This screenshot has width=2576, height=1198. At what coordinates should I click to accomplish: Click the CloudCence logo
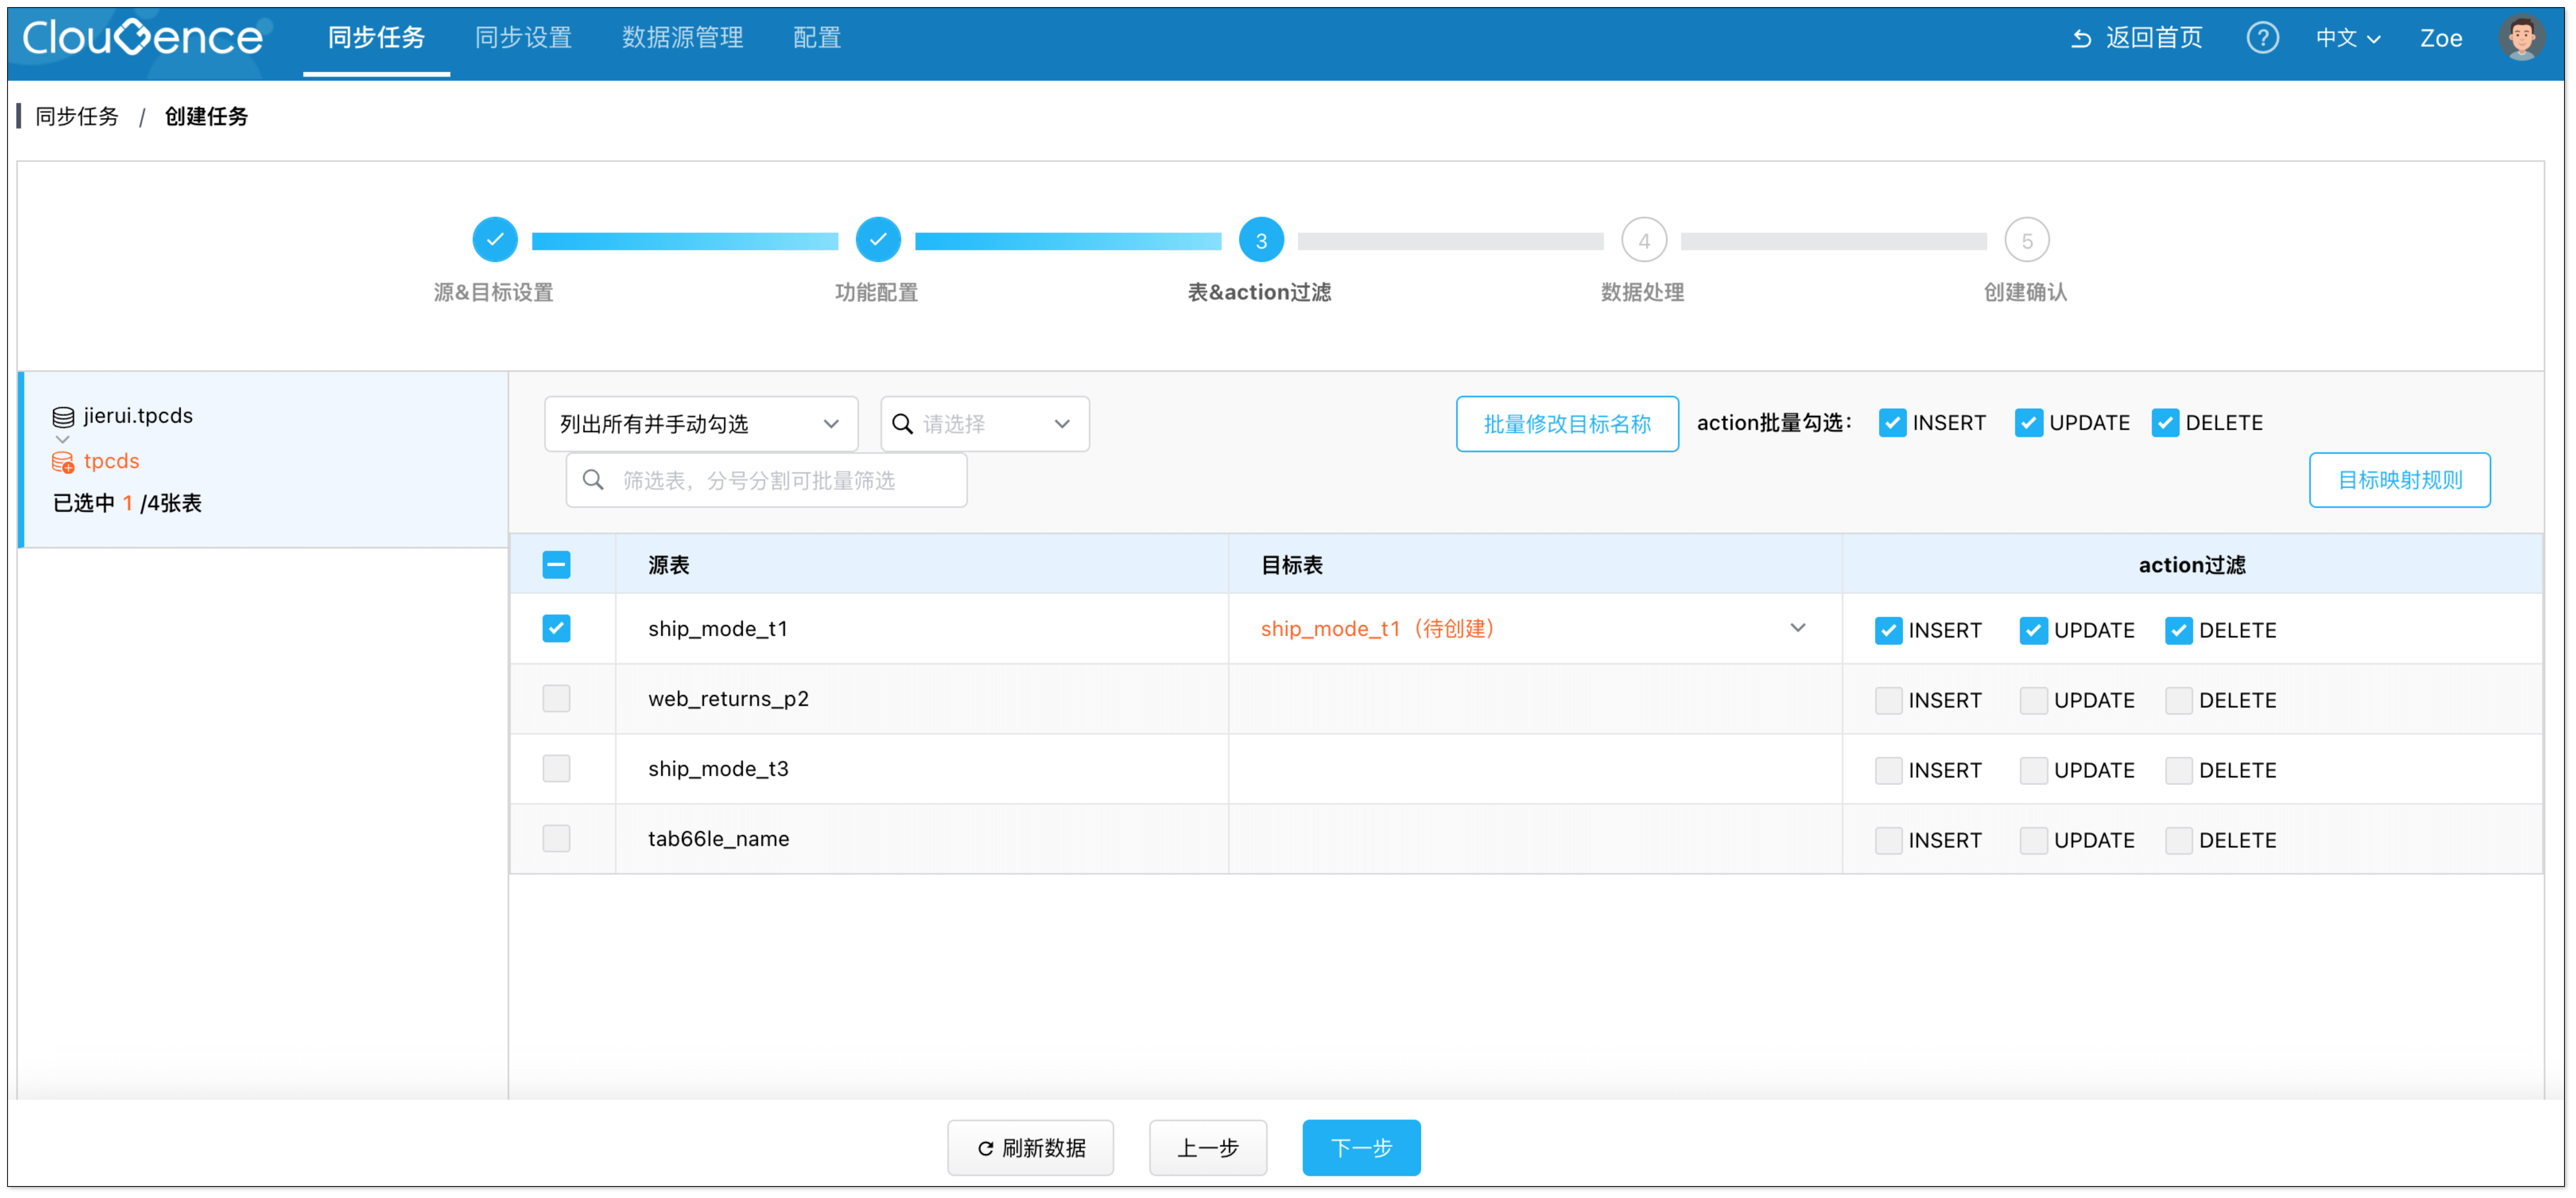pyautogui.click(x=142, y=38)
